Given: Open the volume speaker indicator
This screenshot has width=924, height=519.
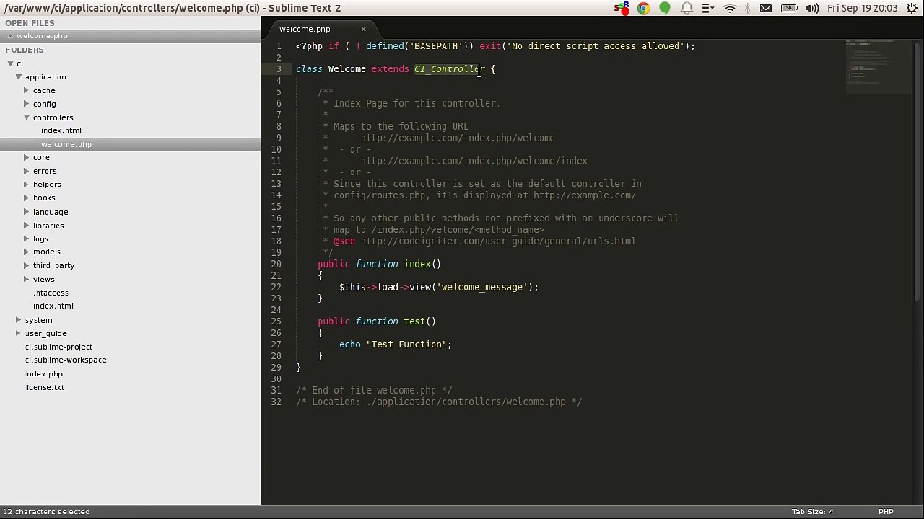Looking at the screenshot, I should coord(812,8).
